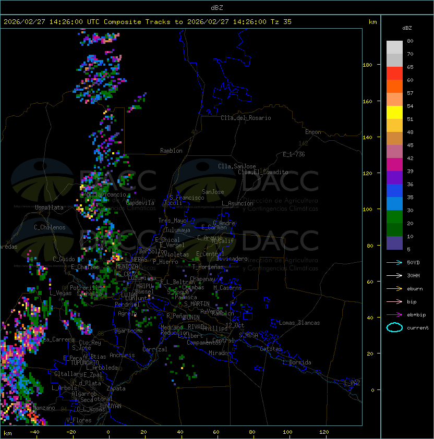The width and height of the screenshot is (434, 439).
Task: Click the Clla.del_Rosario map label
Action: [x=246, y=118]
